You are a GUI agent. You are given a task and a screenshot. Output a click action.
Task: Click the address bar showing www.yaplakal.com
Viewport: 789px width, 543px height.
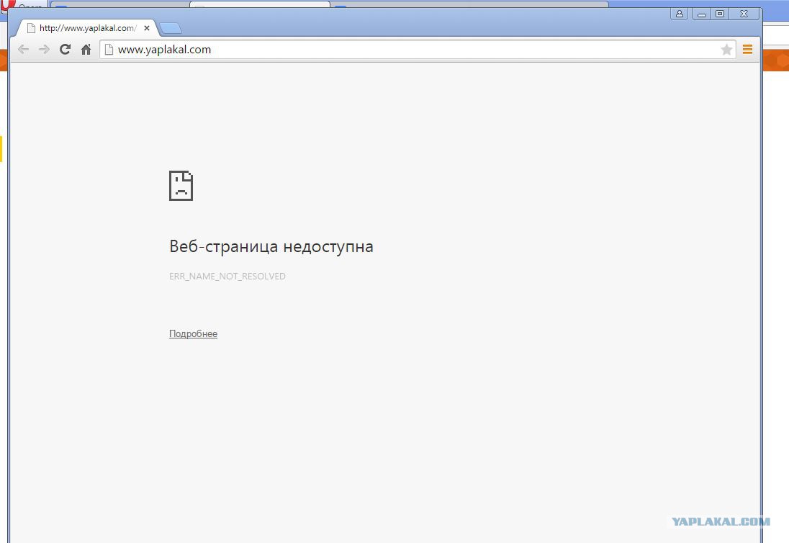(x=418, y=49)
